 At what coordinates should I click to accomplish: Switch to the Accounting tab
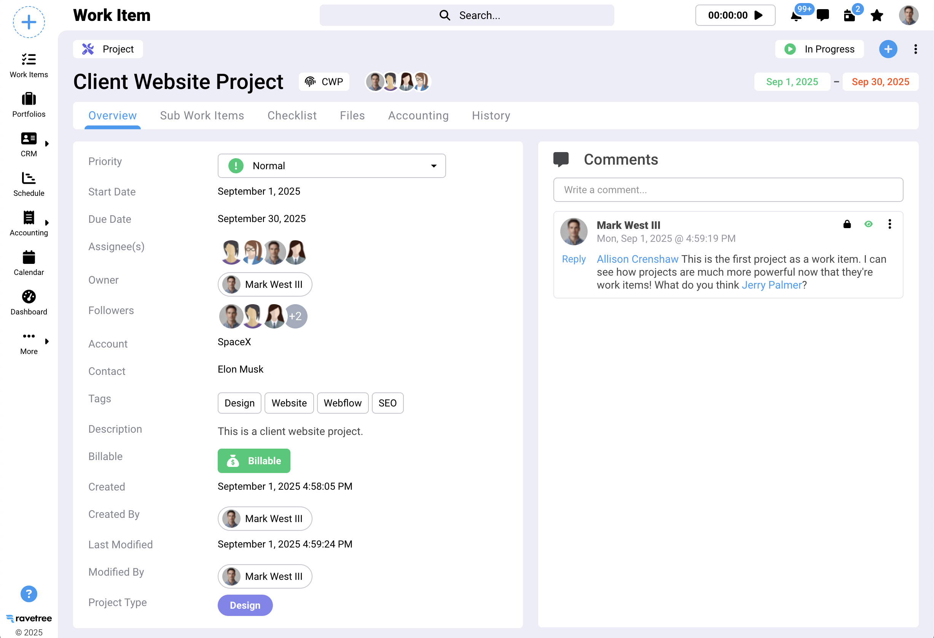pos(418,116)
